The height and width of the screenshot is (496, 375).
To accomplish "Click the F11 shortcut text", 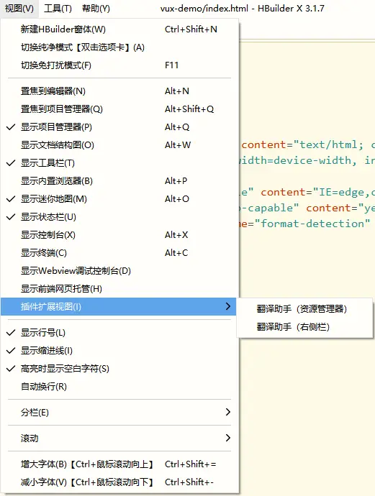I will [171, 65].
